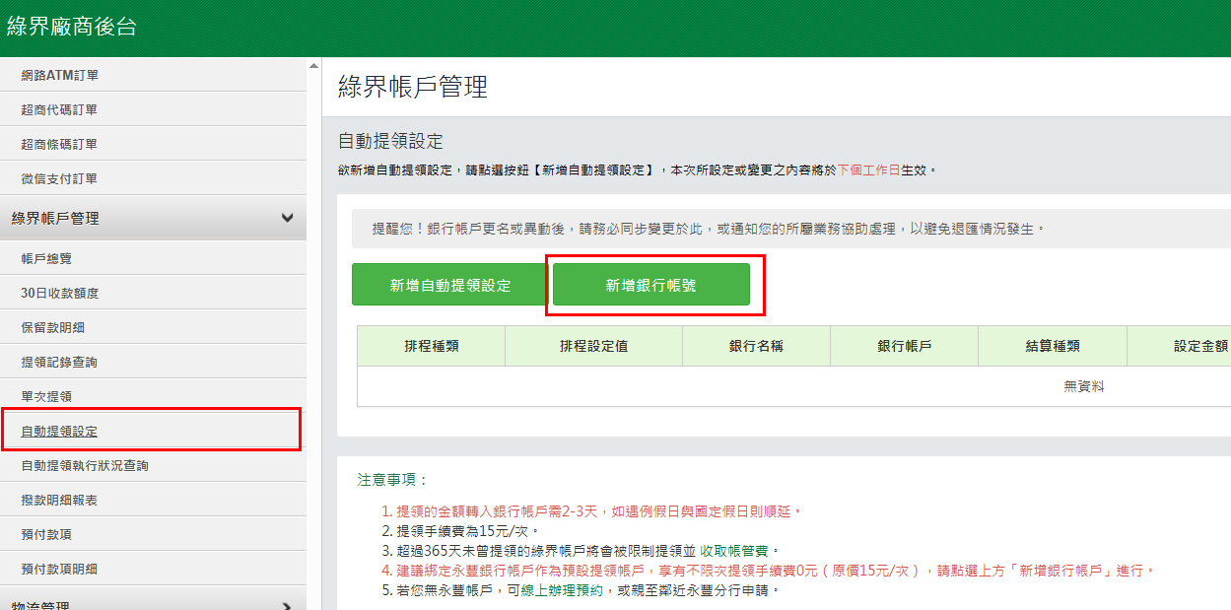Screen dimensions: 1231x610
Task: Click the 銀行帳戶 column header
Action: 905,346
